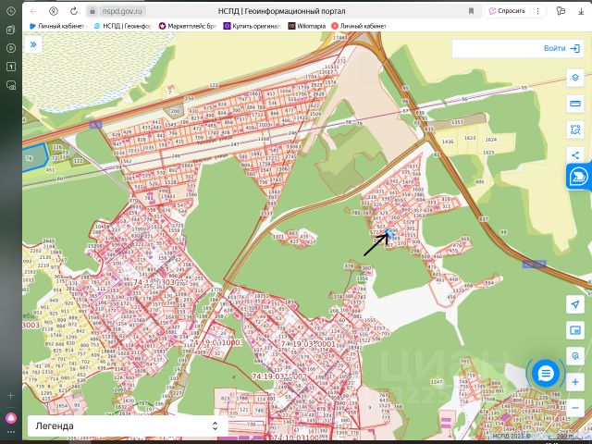Open last Личный кабинет bookmark with red icon

pos(359,26)
